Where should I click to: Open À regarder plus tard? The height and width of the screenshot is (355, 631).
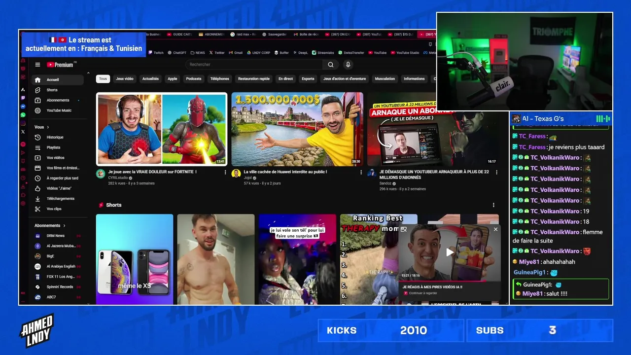[58, 178]
